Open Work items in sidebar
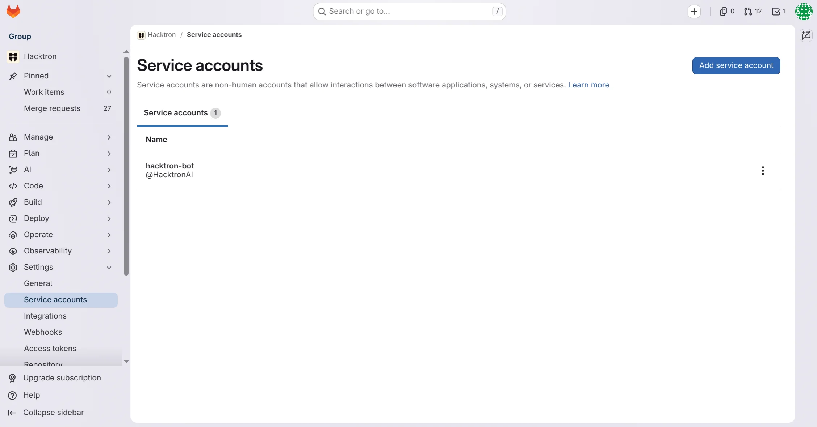Viewport: 817px width, 427px height. (61, 92)
